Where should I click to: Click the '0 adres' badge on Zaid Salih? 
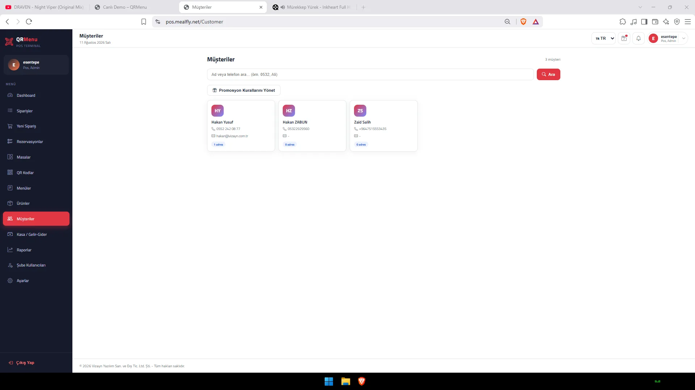tap(361, 144)
